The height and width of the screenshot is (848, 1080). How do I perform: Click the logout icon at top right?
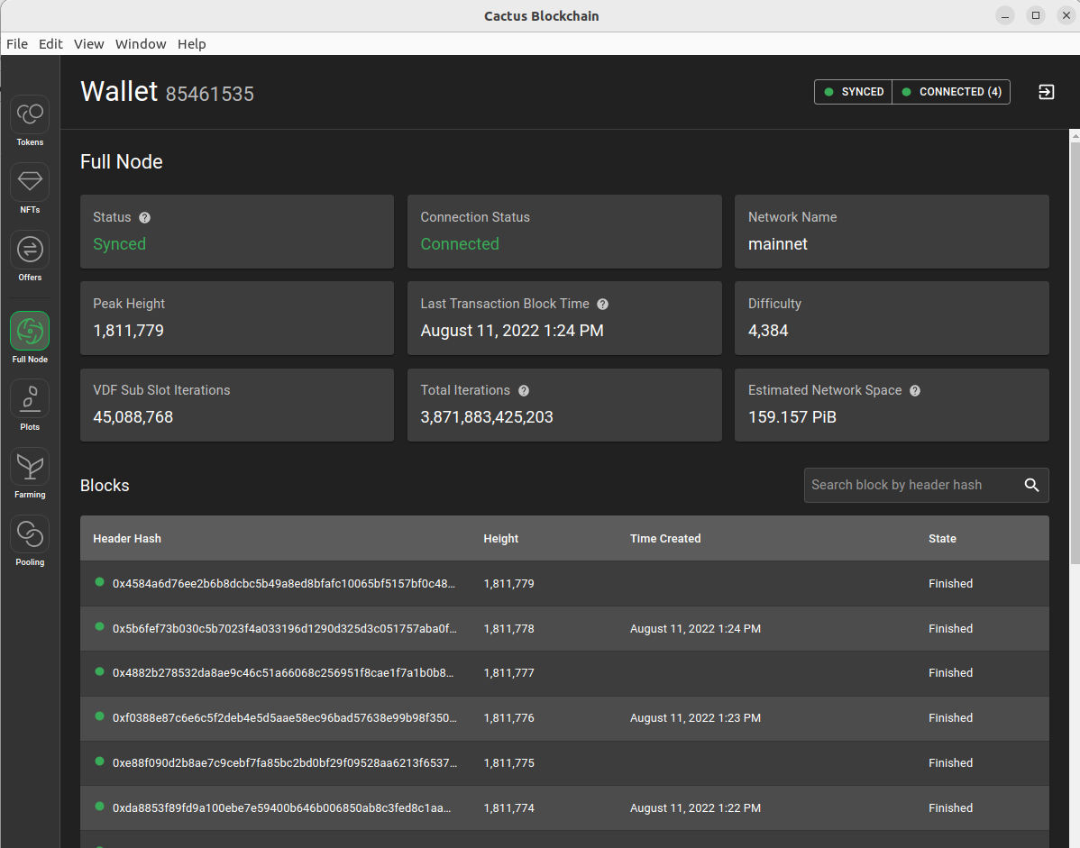[1046, 92]
